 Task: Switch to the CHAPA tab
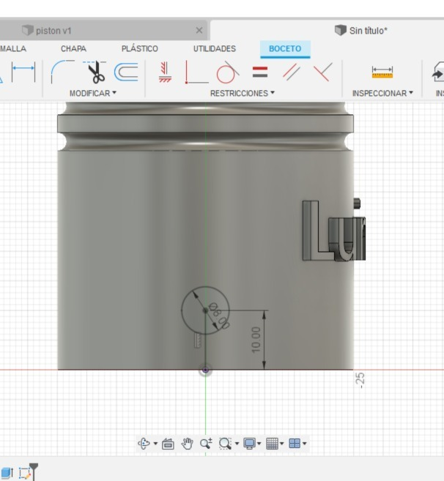(x=73, y=48)
